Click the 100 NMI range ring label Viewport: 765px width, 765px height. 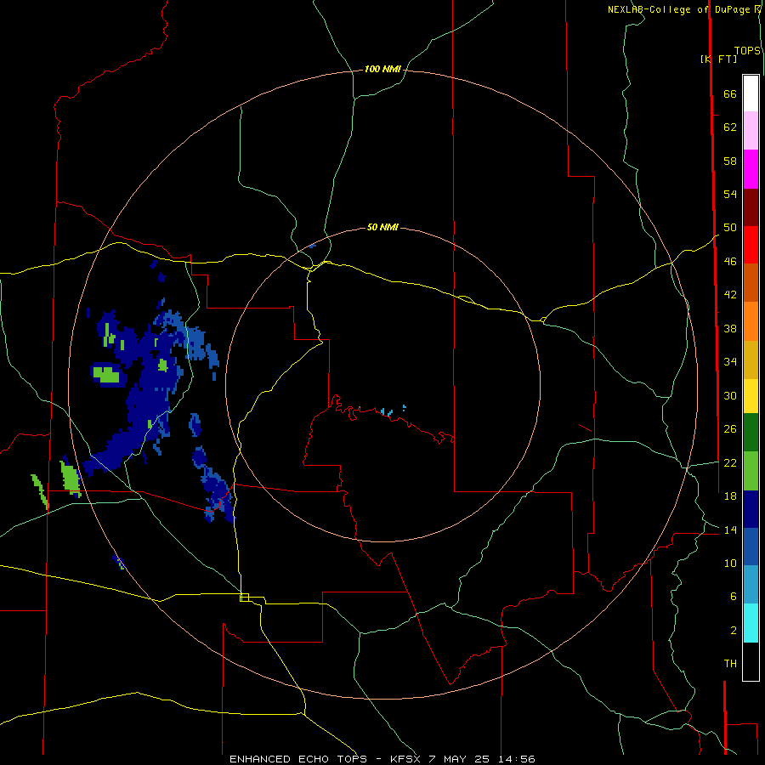(x=382, y=70)
